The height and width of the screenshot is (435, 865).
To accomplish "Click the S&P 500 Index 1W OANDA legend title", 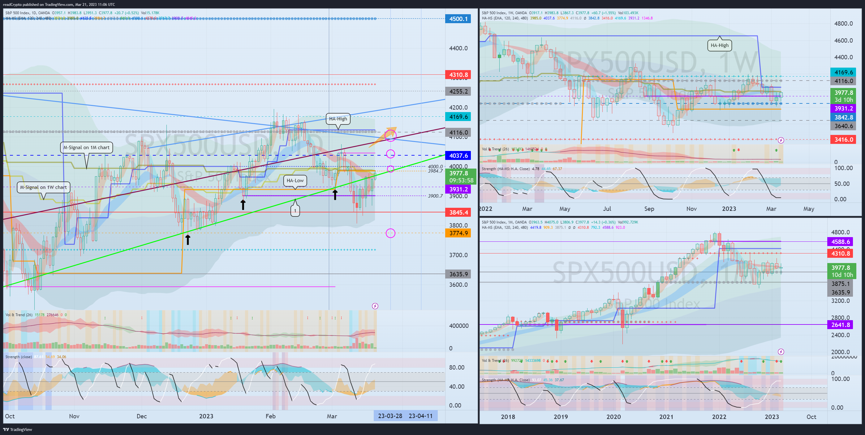I will tap(504, 13).
